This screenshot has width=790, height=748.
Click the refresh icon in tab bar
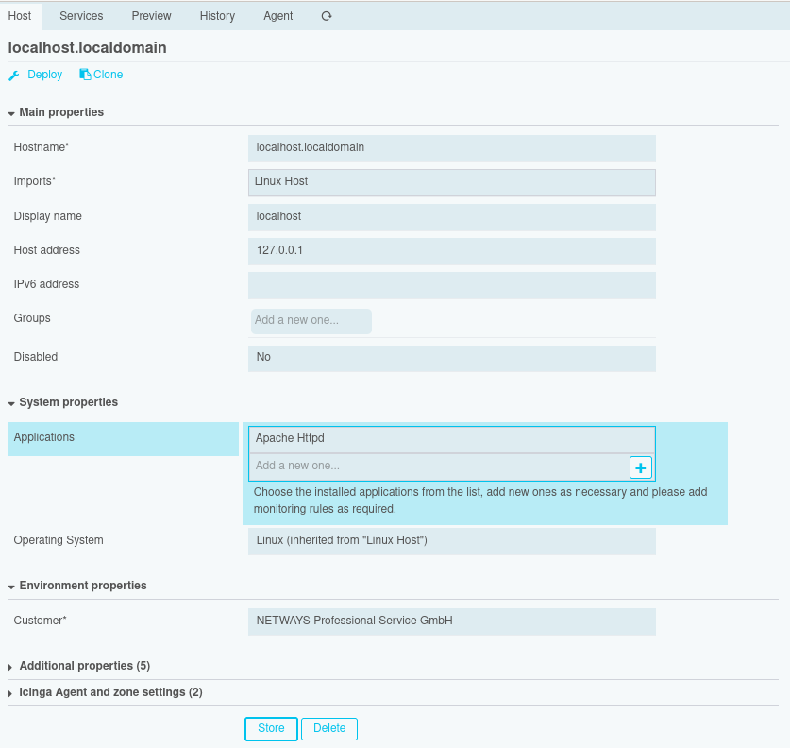click(x=327, y=16)
